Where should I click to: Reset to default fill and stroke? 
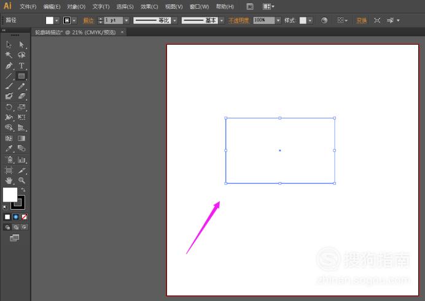pos(5,207)
